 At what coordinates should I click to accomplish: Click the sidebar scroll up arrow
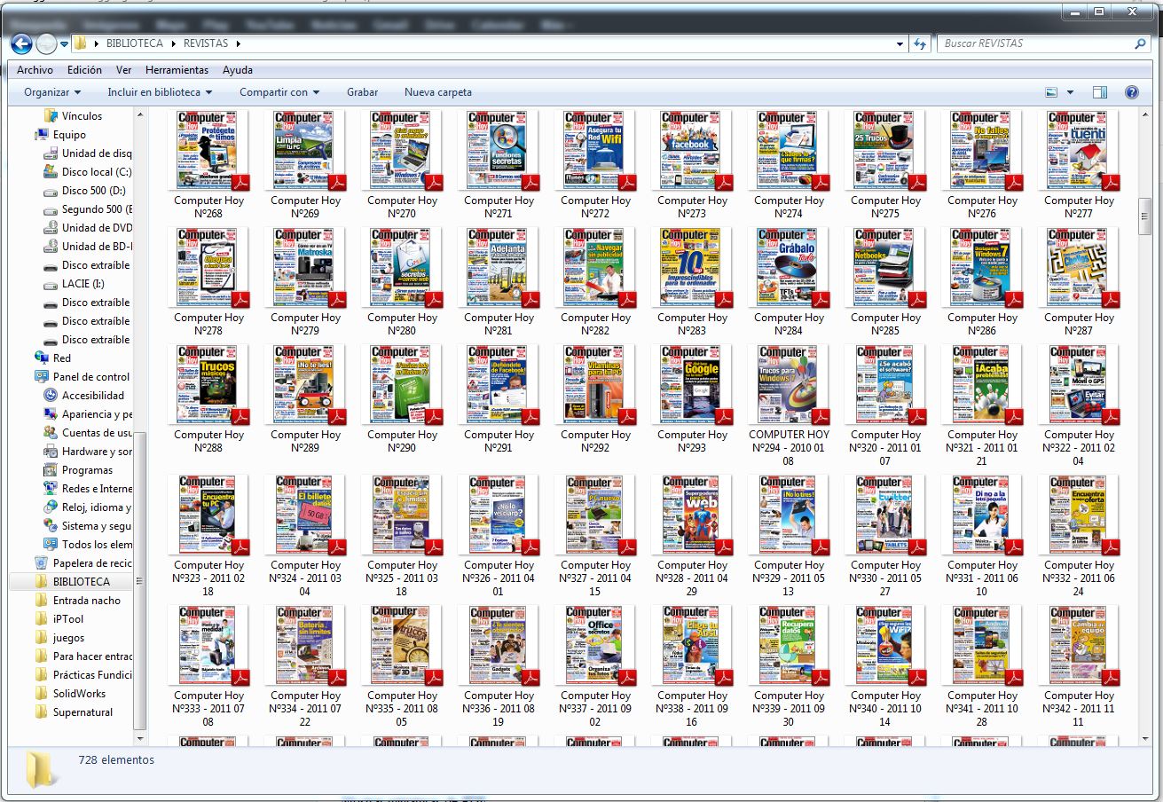139,115
